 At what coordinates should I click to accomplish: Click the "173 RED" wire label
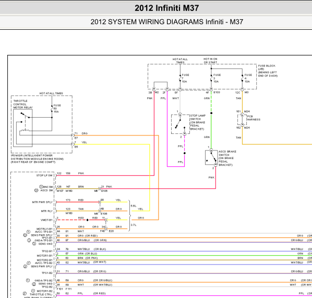(x=75, y=200)
